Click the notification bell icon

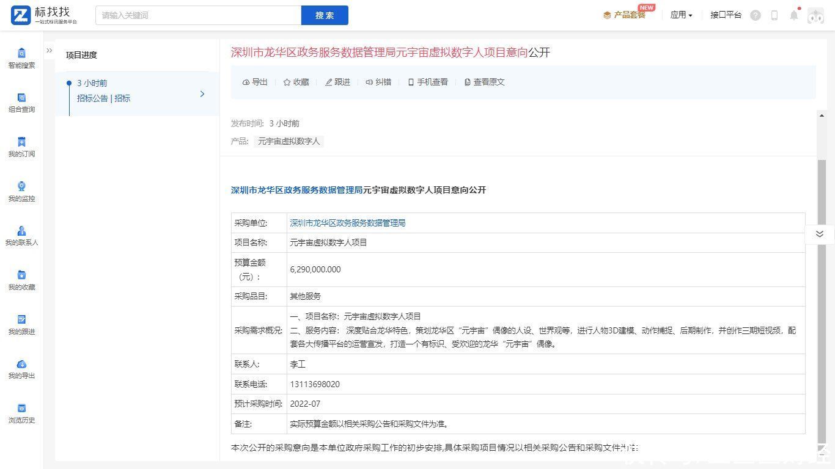click(793, 15)
